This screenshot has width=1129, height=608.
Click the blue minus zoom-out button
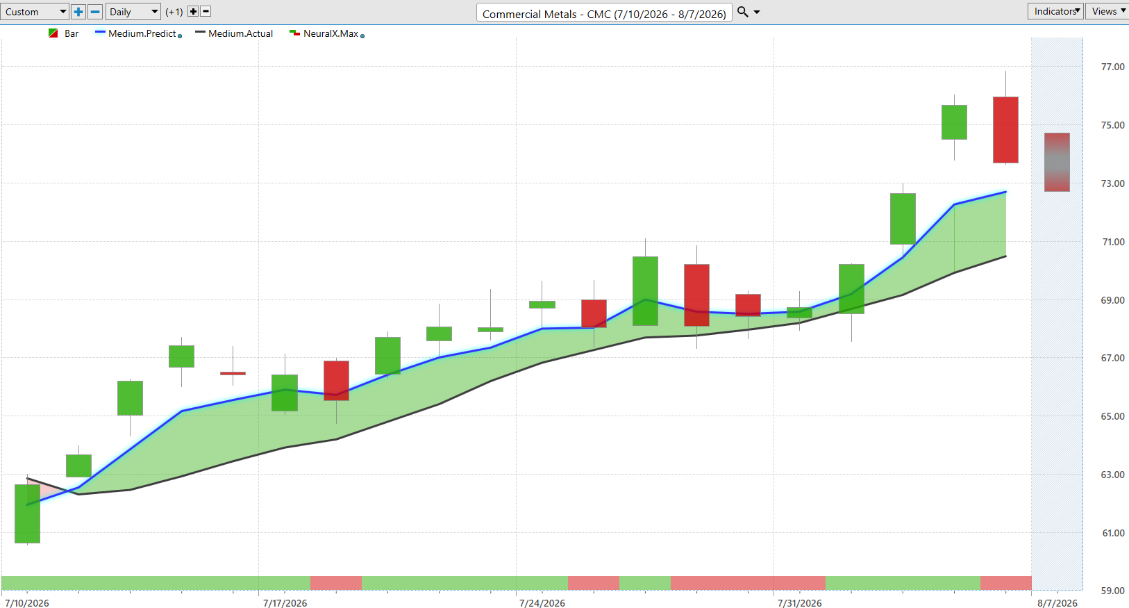[x=96, y=12]
